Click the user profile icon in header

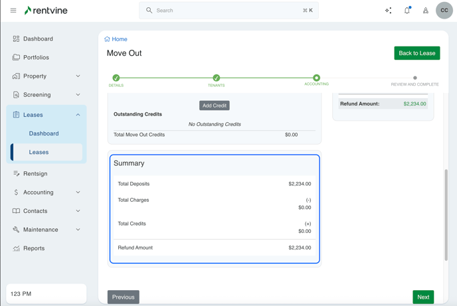(x=426, y=11)
